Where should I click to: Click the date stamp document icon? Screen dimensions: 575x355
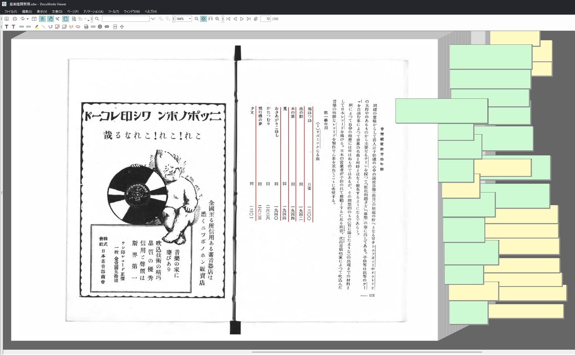[86, 27]
